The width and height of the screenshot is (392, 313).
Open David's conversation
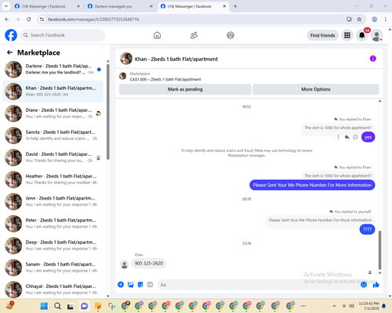click(x=53, y=157)
